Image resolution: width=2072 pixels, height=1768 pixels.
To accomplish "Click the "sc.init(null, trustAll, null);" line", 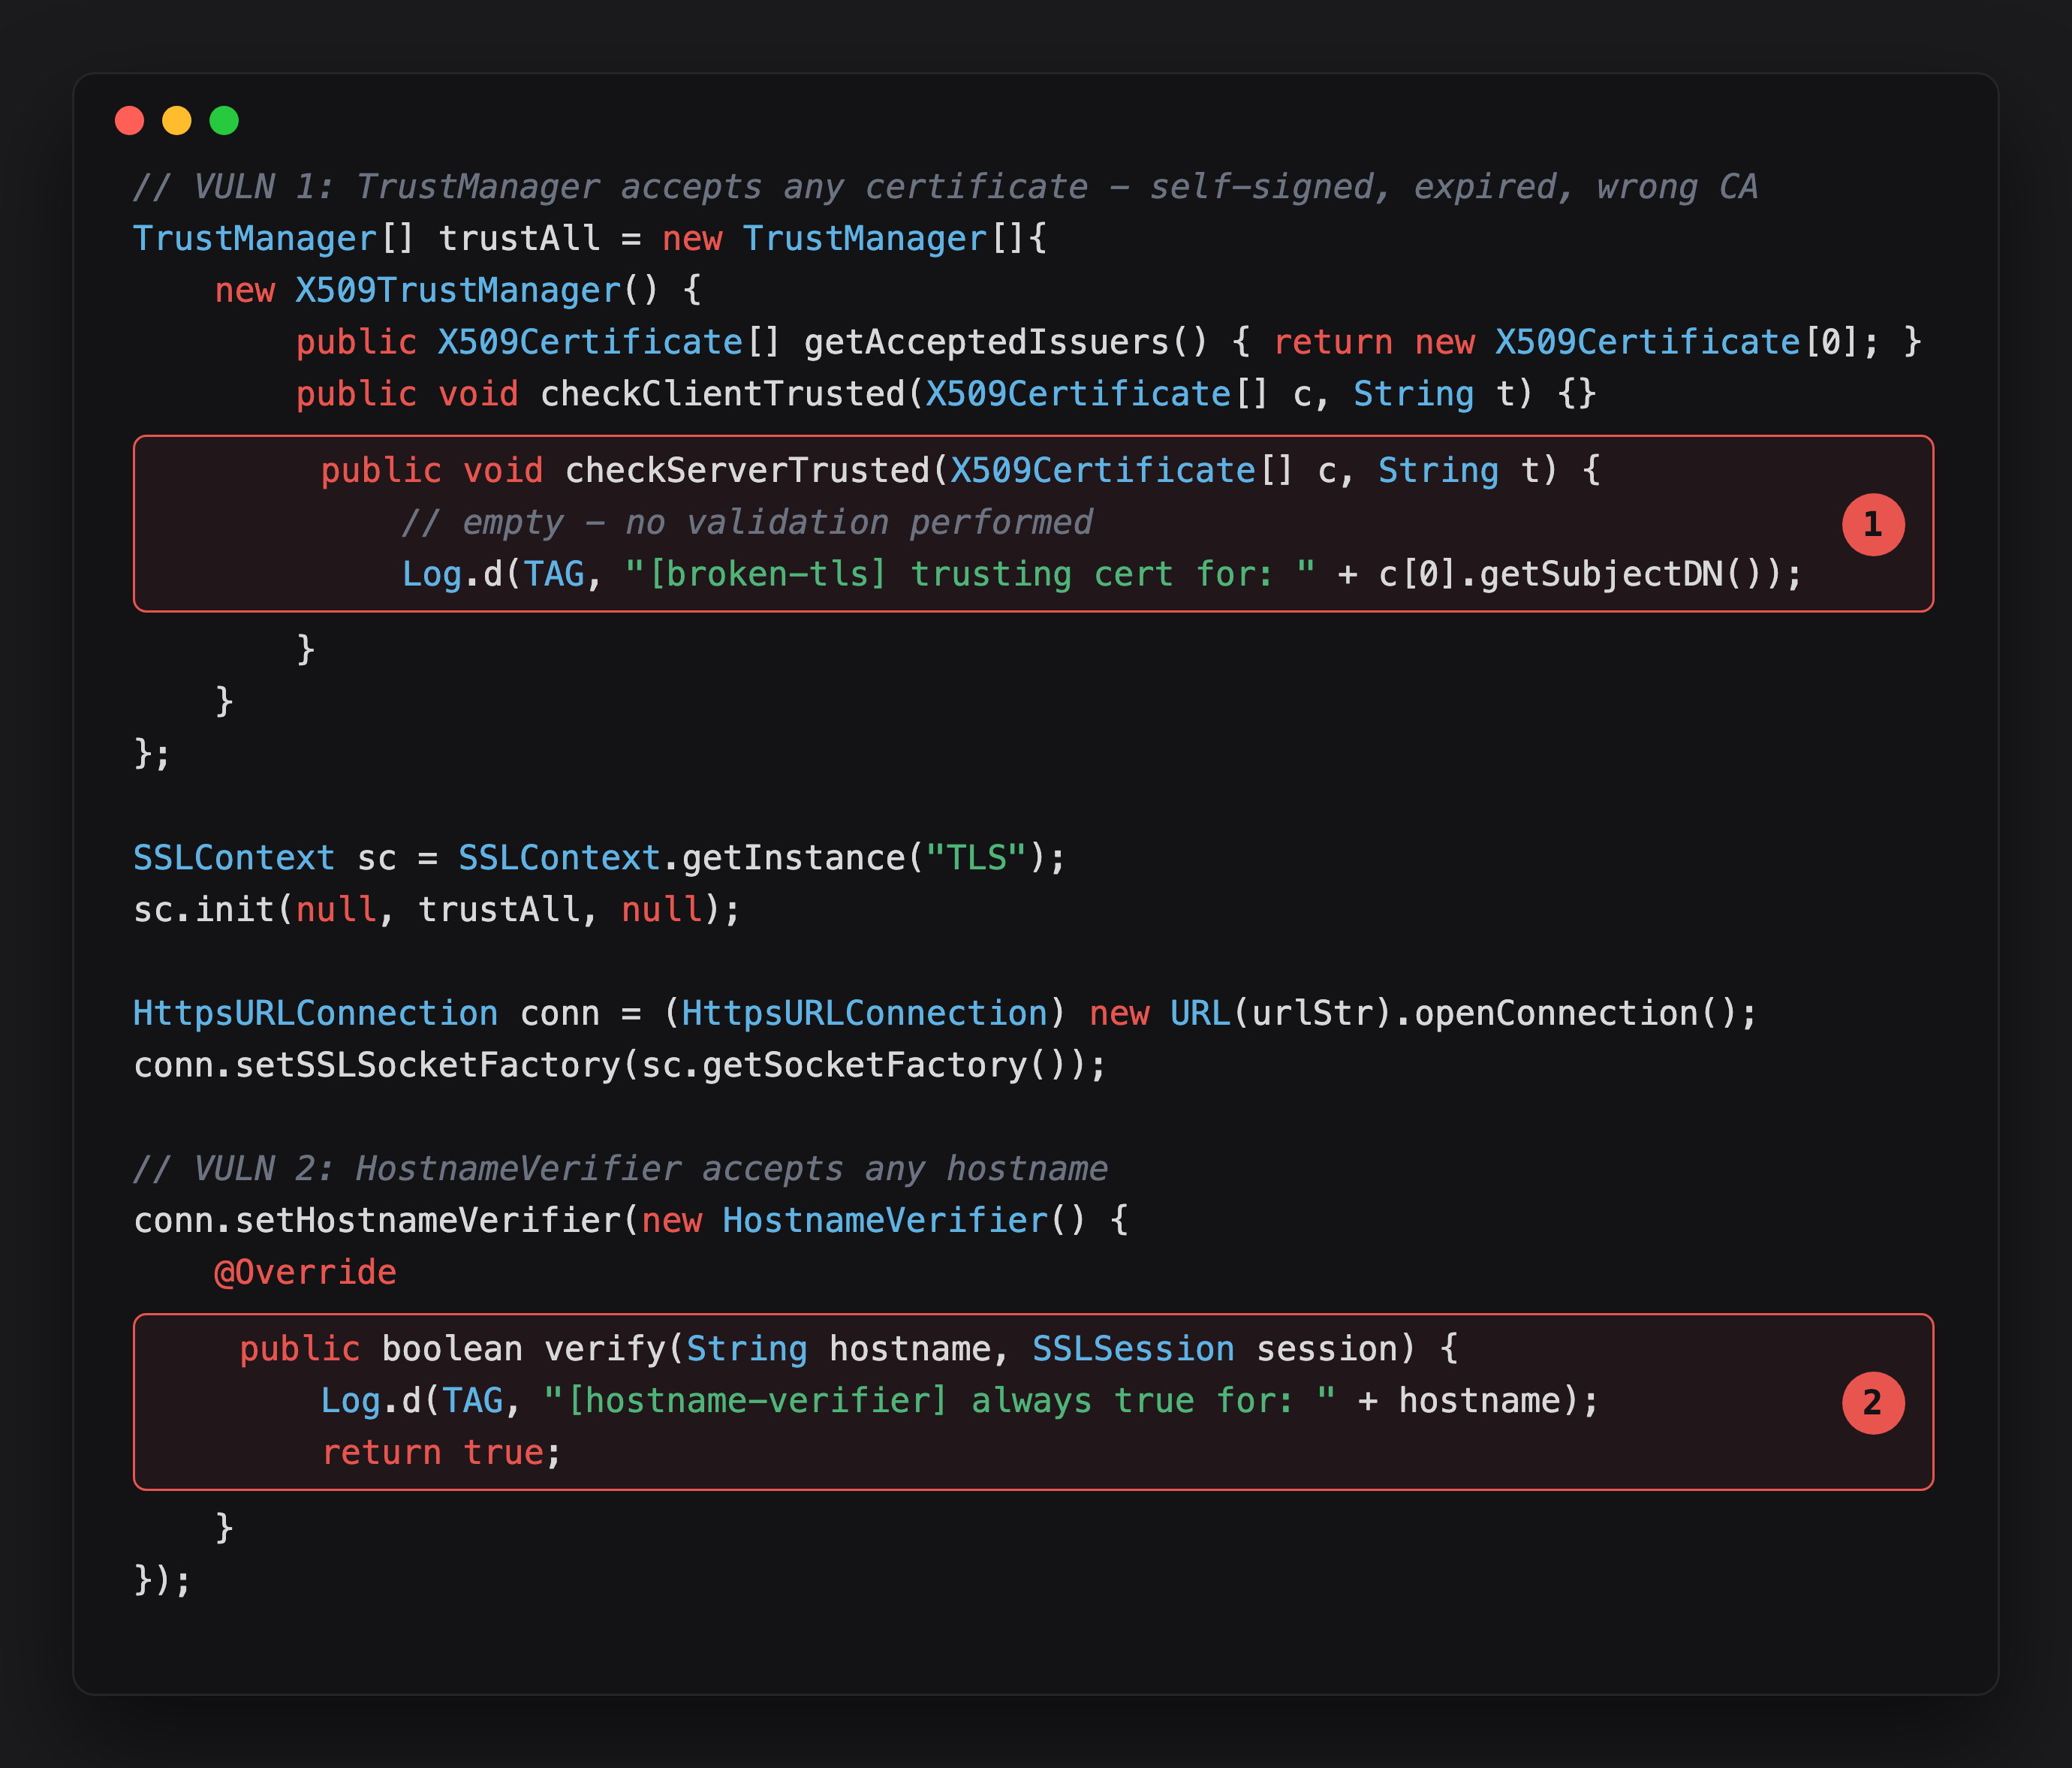I will click(437, 910).
